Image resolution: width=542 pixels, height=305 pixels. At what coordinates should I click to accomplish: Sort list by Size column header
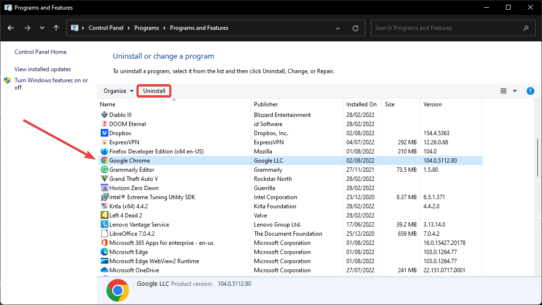click(x=401, y=104)
